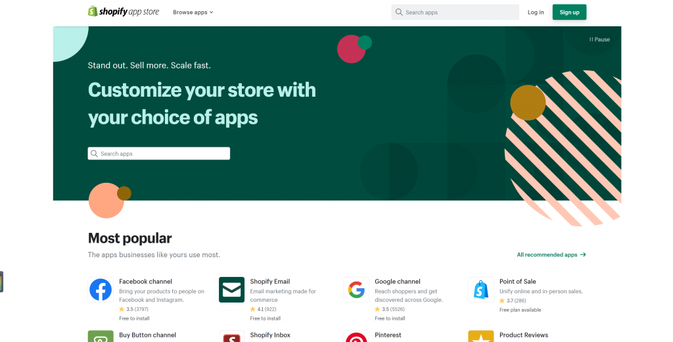Open the Pinterest app icon
This screenshot has height=342, width=673.
point(356,336)
